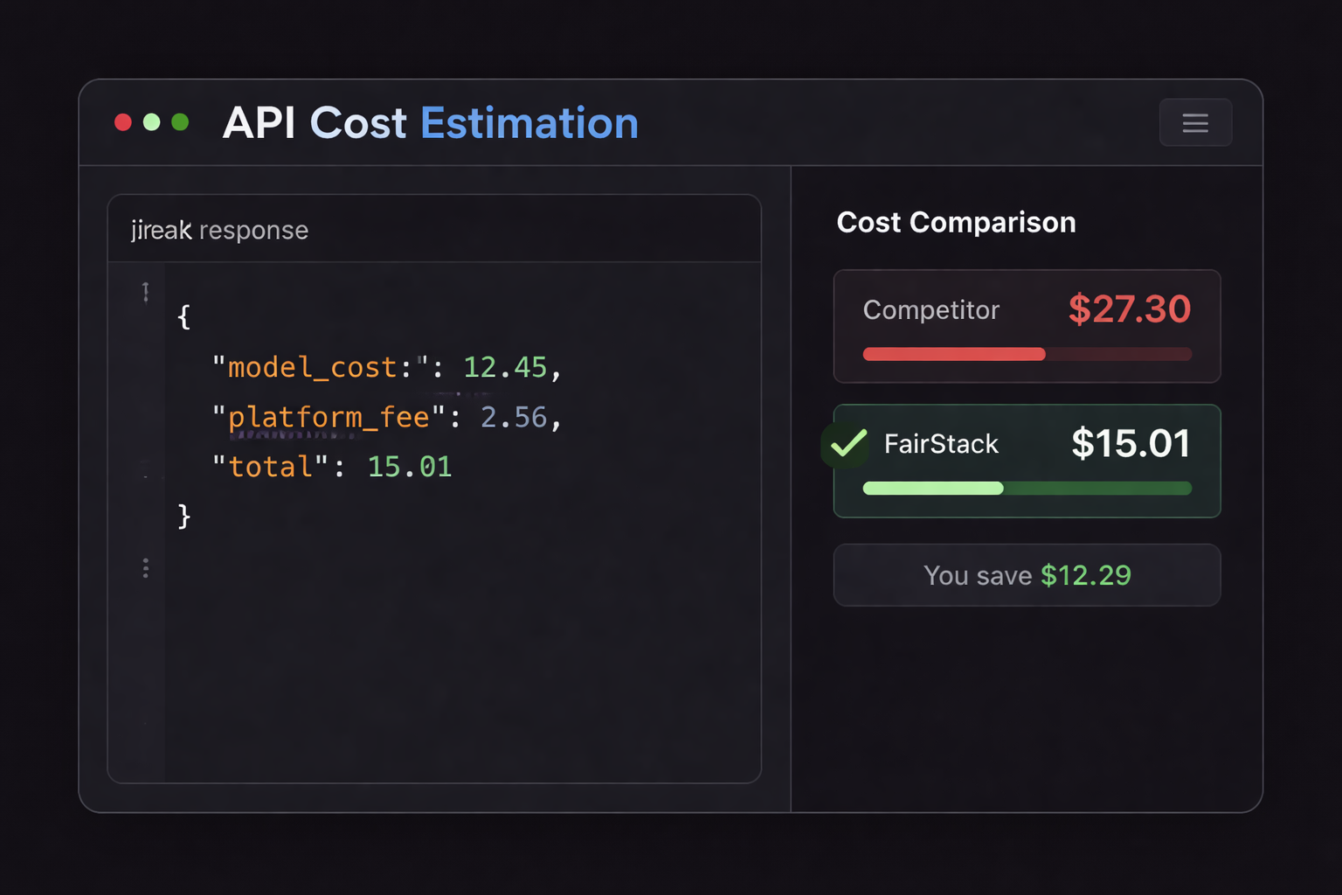The width and height of the screenshot is (1342, 895).
Task: Click the red Competitor progress bar
Action: tap(1027, 354)
